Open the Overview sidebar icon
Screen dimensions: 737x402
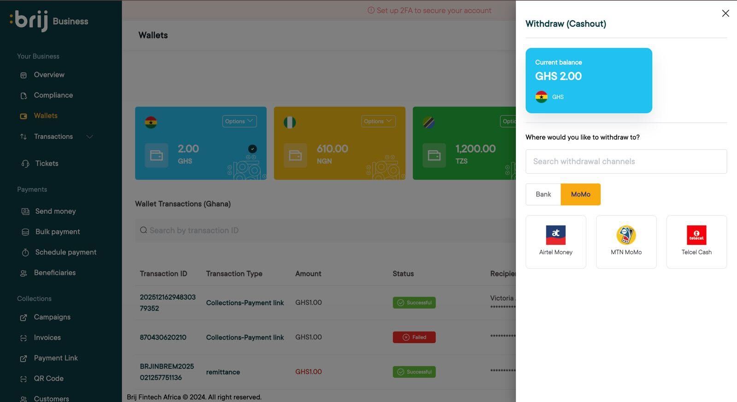[23, 75]
